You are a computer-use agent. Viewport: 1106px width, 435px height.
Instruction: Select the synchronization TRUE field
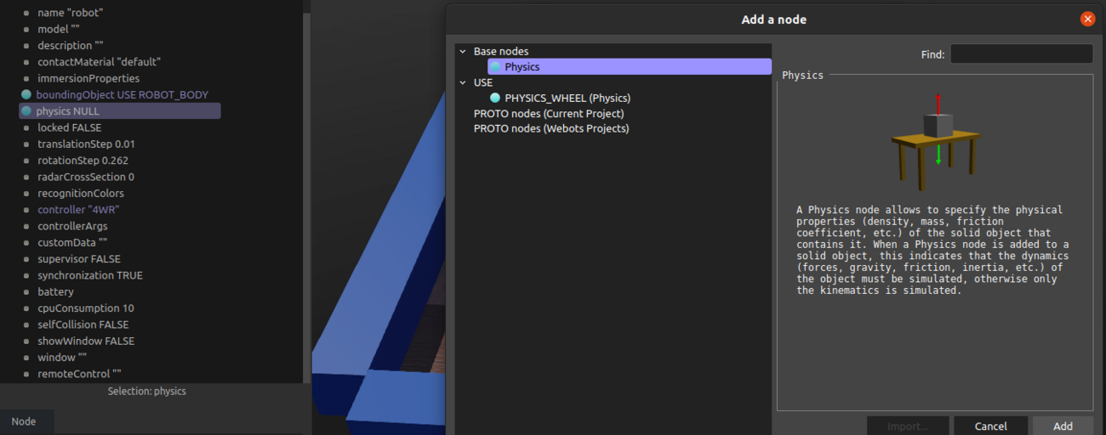(x=90, y=275)
